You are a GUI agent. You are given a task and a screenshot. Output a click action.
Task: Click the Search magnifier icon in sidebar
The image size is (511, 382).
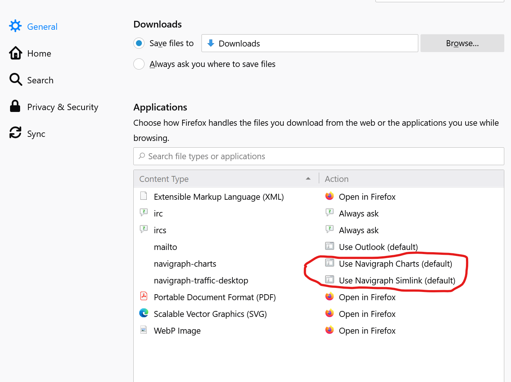point(16,80)
